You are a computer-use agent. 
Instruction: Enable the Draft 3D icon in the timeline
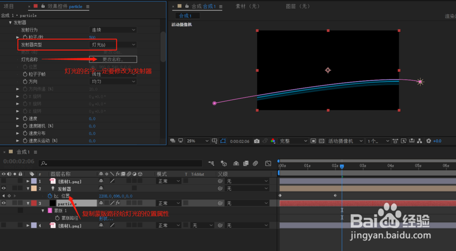click(x=223, y=163)
